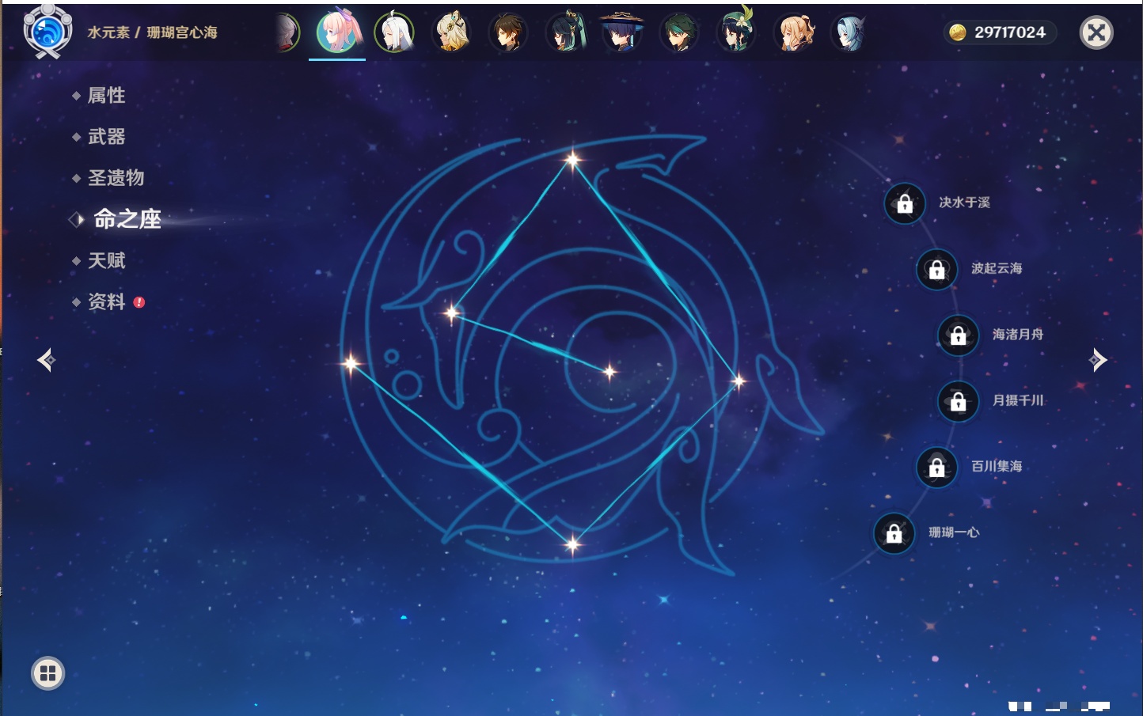Choose the blonde ponytail character portrait
The width and height of the screenshot is (1143, 716).
[x=793, y=32]
